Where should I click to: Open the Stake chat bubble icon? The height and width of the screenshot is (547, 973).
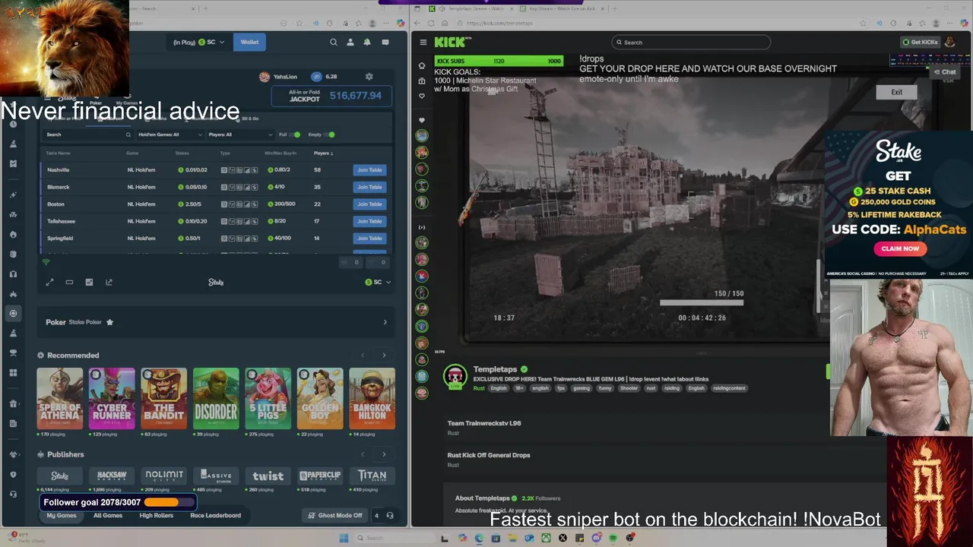[x=385, y=43]
